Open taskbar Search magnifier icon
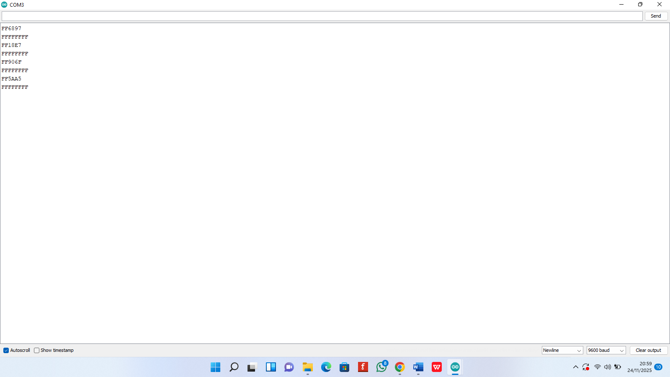Viewport: 670px width, 377px height. click(234, 367)
